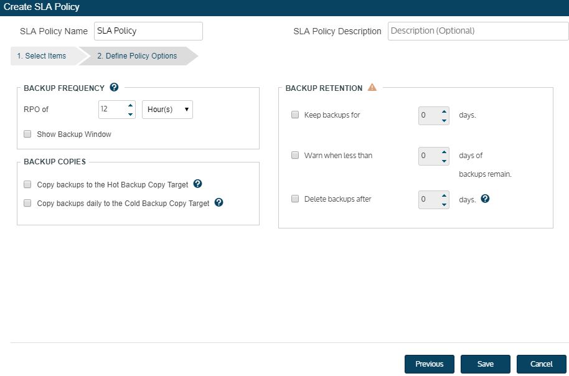Tick the Delete backups after checkbox
The height and width of the screenshot is (376, 569).
pos(295,199)
